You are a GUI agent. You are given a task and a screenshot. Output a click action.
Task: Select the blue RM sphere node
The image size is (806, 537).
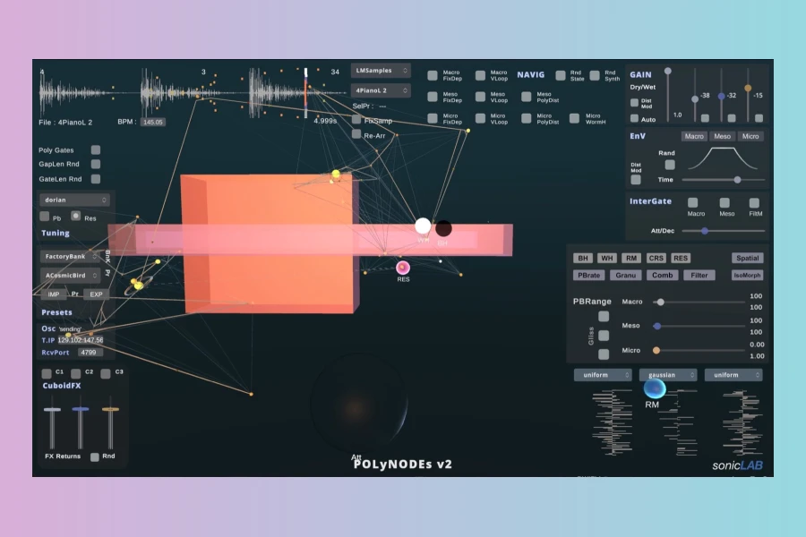pos(655,388)
